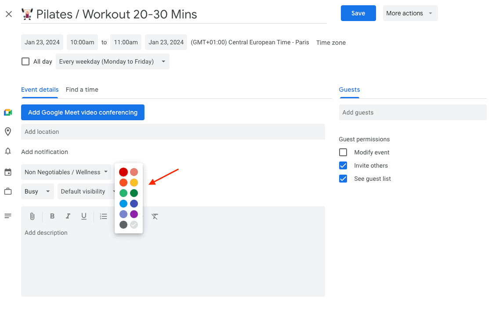The width and height of the screenshot is (492, 312).
Task: Click the remove formatting icon
Action: pos(155,216)
